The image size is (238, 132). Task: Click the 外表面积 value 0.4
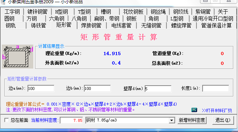tap(116, 63)
